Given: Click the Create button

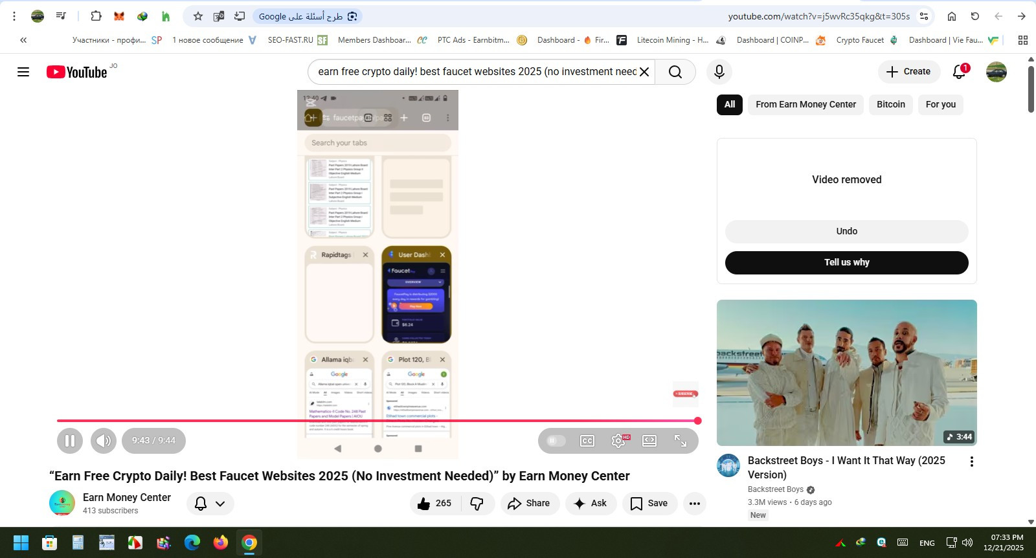Looking at the screenshot, I should click(x=909, y=72).
